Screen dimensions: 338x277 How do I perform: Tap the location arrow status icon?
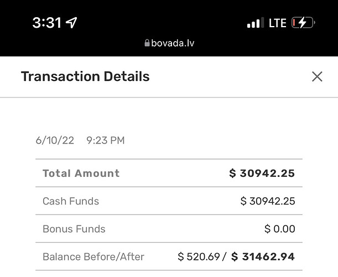click(x=71, y=23)
